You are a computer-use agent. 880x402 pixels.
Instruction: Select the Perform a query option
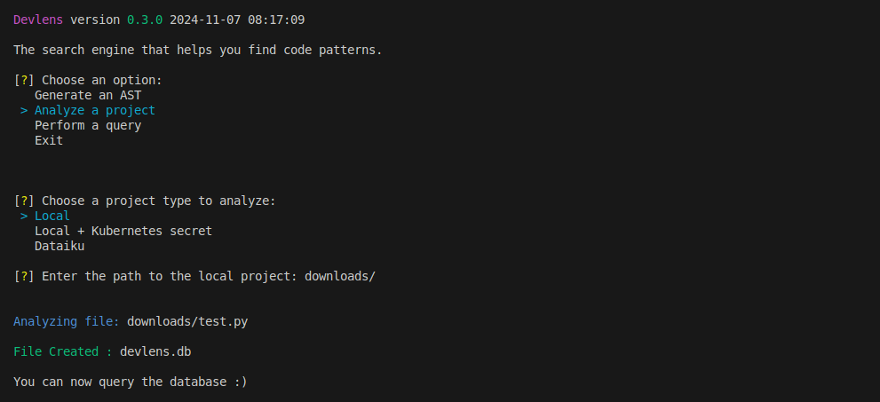(x=88, y=126)
